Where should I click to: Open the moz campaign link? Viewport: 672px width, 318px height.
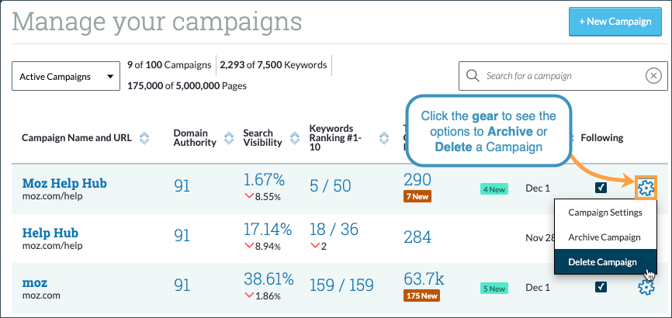(x=35, y=282)
